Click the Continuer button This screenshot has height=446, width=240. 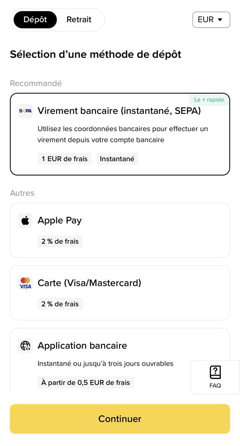tap(120, 419)
